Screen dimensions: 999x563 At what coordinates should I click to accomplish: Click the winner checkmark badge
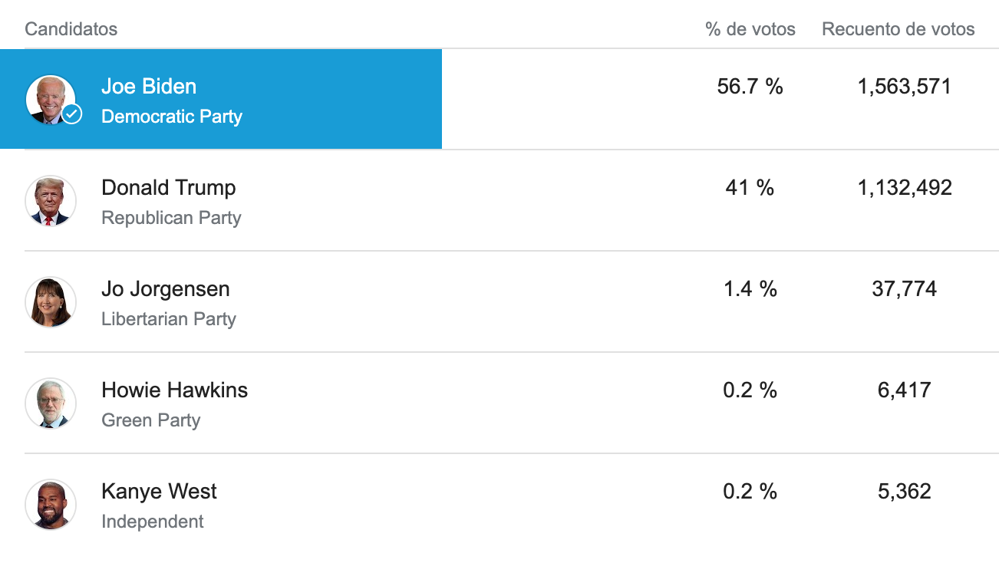tap(71, 114)
